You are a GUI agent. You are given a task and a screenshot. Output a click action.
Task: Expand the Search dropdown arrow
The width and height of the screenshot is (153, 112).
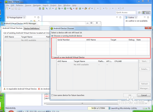click(x=92, y=9)
